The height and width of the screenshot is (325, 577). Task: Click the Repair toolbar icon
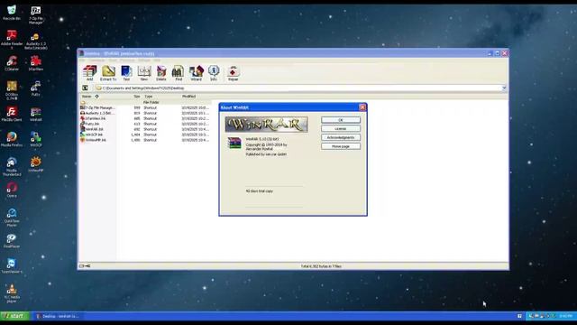(233, 73)
